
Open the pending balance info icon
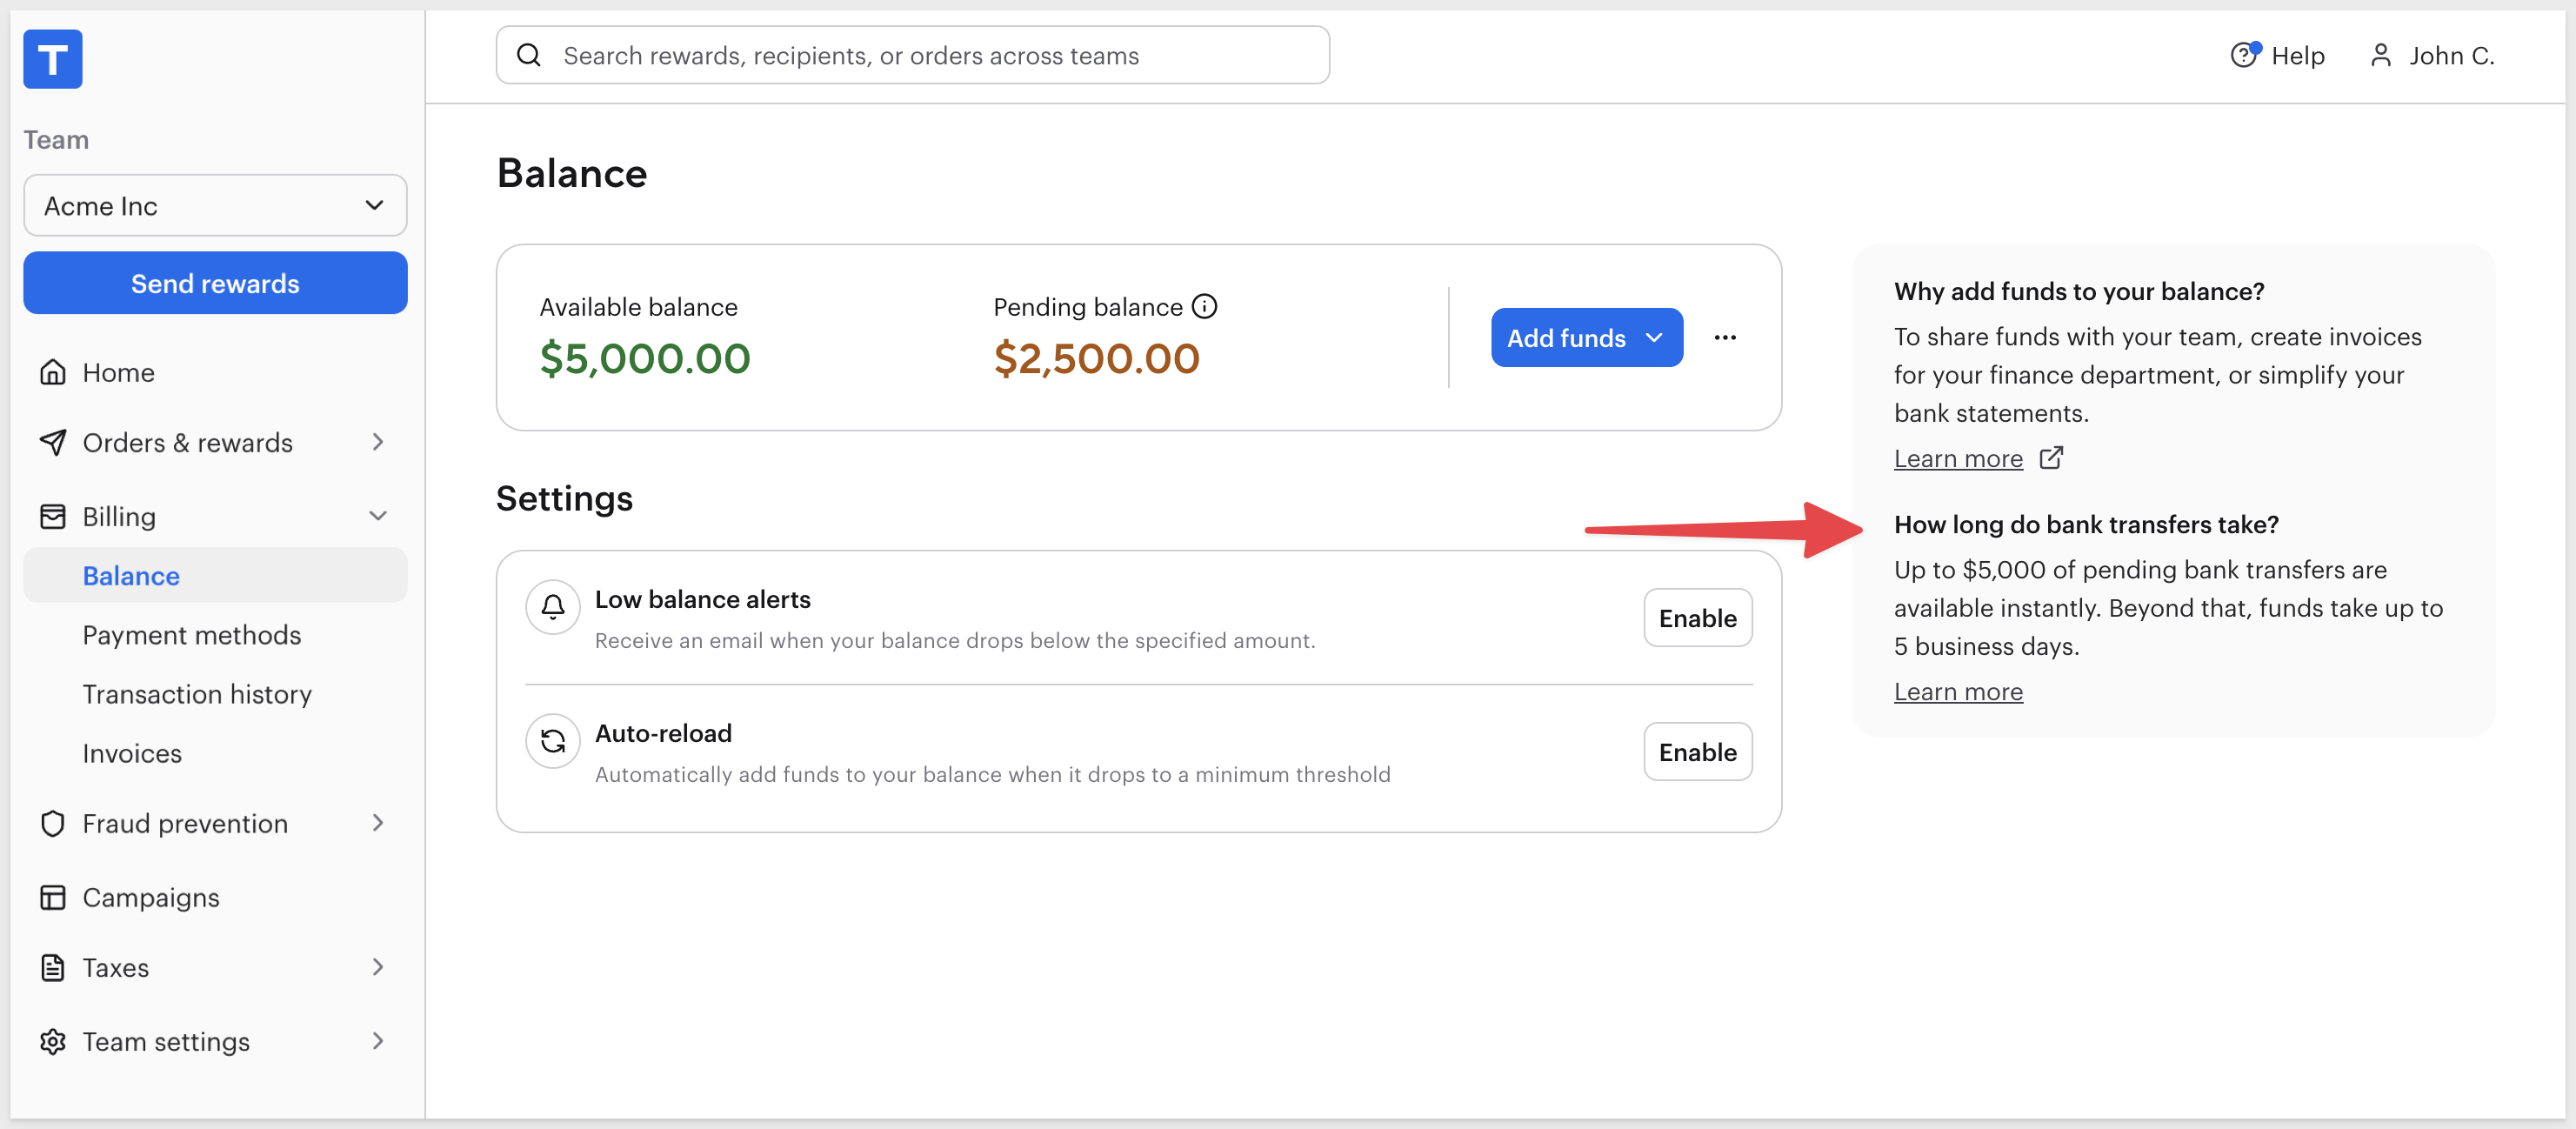tap(1205, 307)
